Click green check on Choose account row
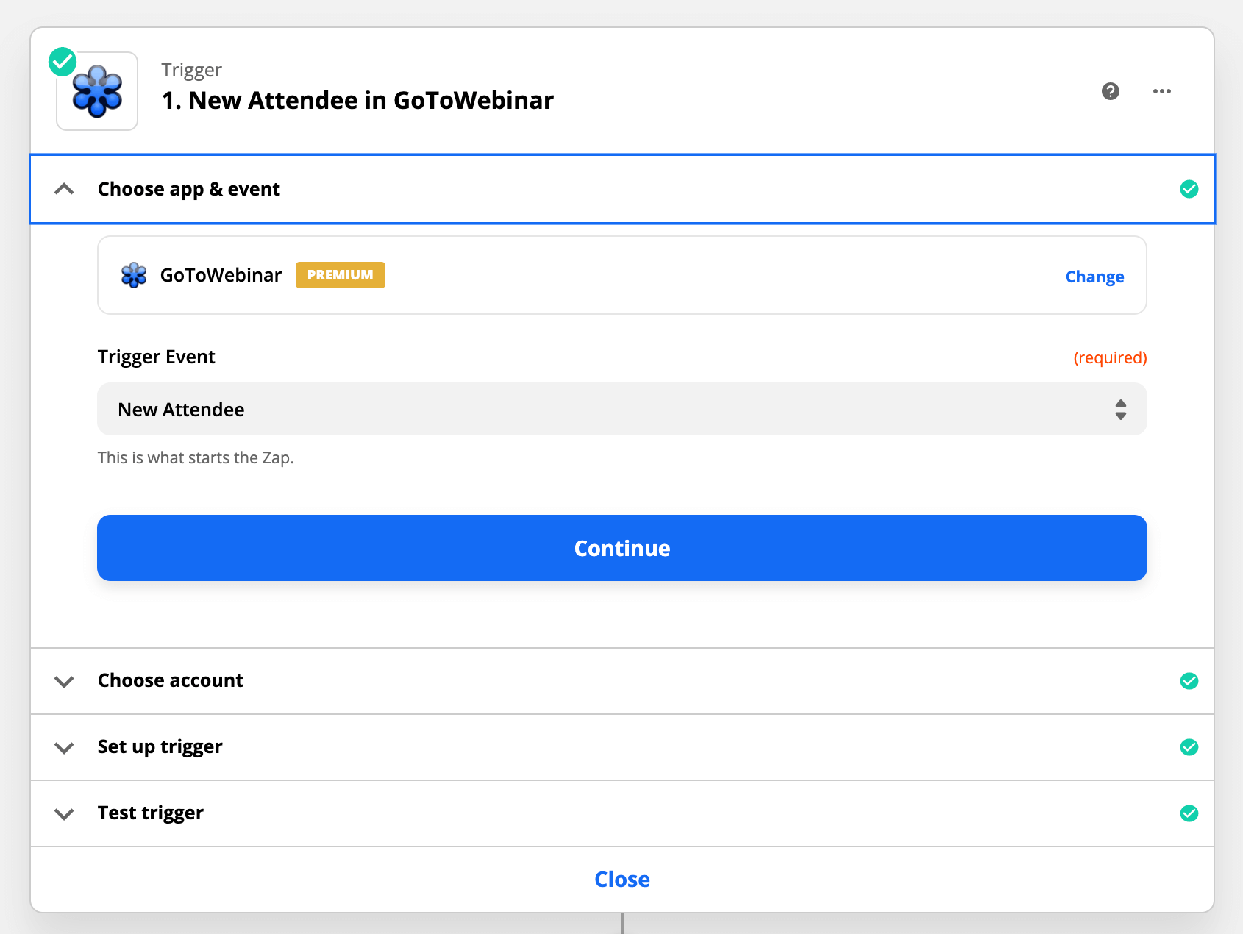1243x934 pixels. (x=1189, y=681)
